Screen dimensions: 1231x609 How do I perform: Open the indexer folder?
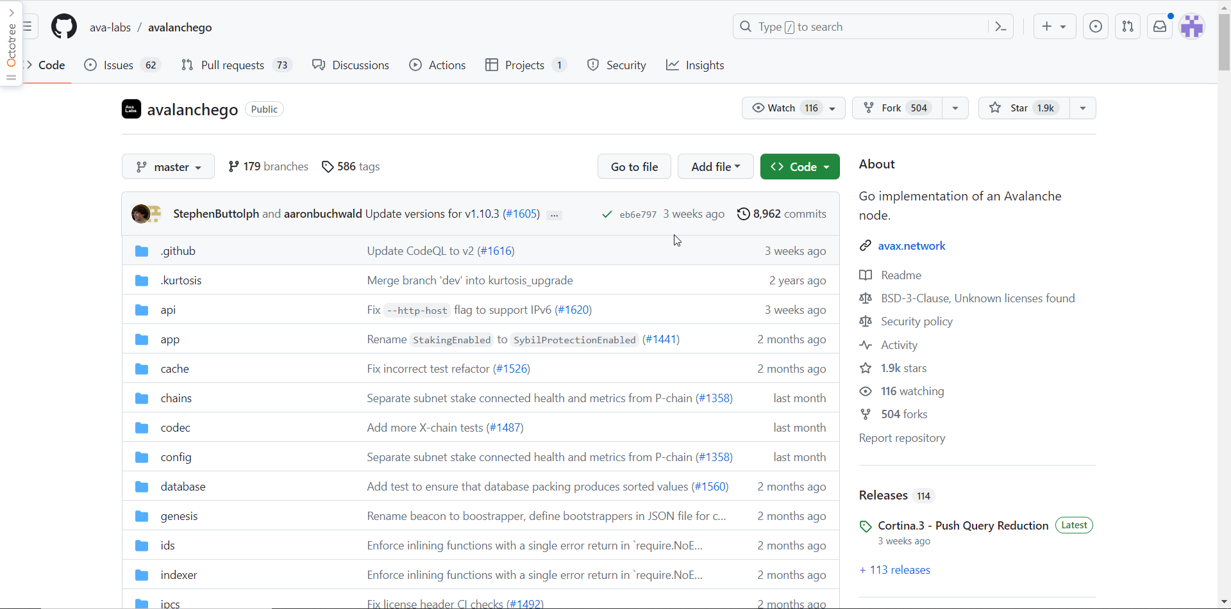click(179, 575)
